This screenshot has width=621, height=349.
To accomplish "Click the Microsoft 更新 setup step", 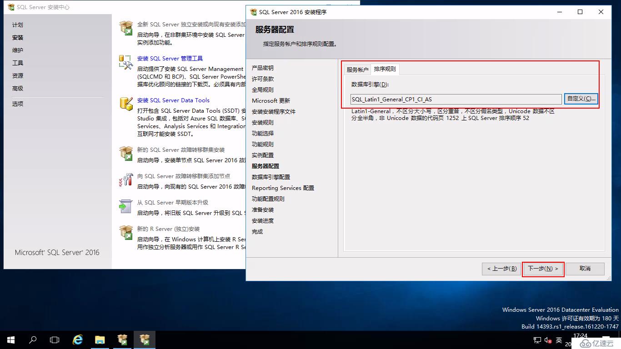I will [x=271, y=101].
